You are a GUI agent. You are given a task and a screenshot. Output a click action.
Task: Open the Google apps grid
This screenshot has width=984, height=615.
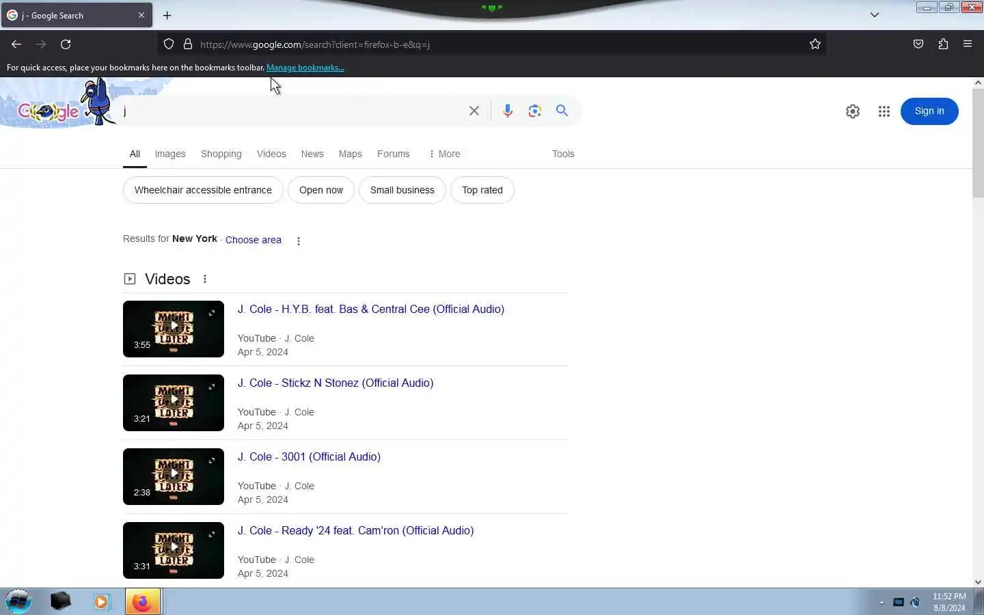coord(884,111)
